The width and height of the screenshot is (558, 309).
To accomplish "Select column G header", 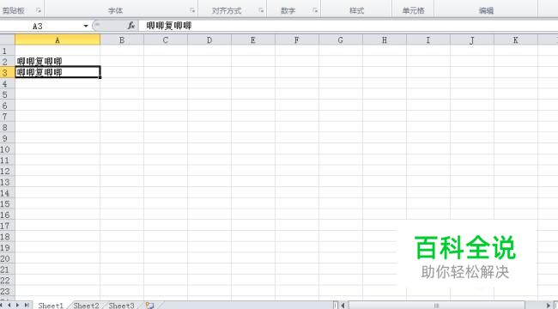I will (341, 39).
